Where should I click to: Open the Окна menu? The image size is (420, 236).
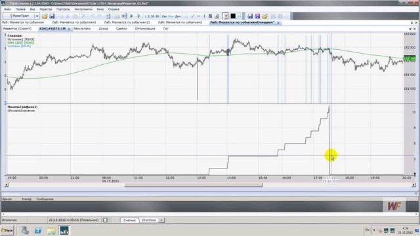pyautogui.click(x=100, y=9)
